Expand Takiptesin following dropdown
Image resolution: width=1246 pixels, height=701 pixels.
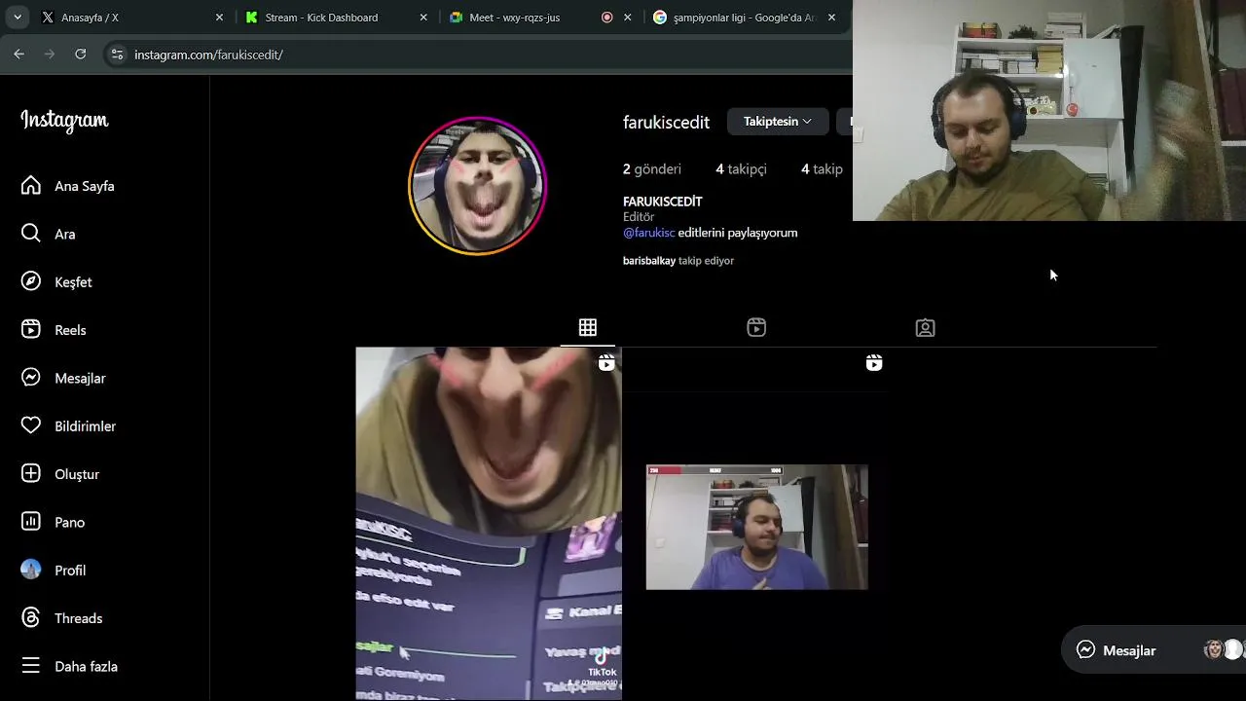pyautogui.click(x=778, y=122)
